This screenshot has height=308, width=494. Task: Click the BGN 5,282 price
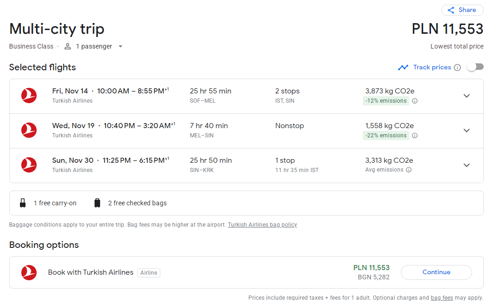tap(374, 277)
